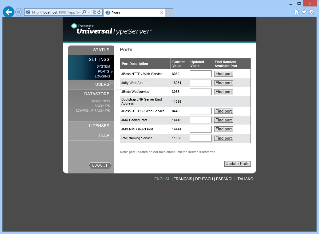Focus updated value for JBoss HTTPS / Web Service
The image size is (319, 234).
point(201,111)
